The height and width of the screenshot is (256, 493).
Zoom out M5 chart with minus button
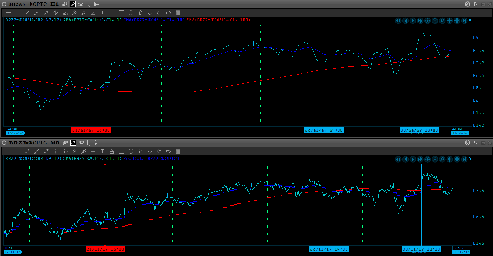pyautogui.click(x=435, y=159)
